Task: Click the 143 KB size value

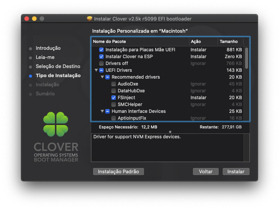Action: tap(234, 70)
